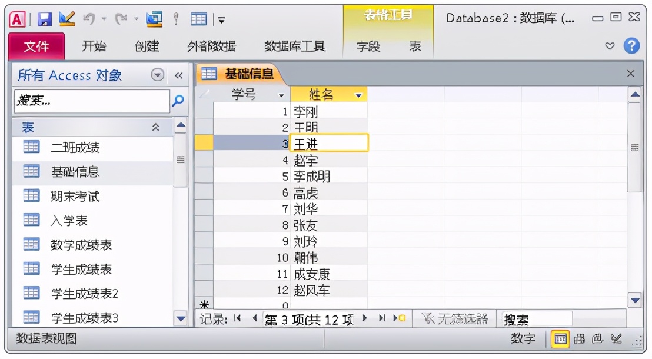
Task: Open the 文件 tab
Action: [36, 46]
